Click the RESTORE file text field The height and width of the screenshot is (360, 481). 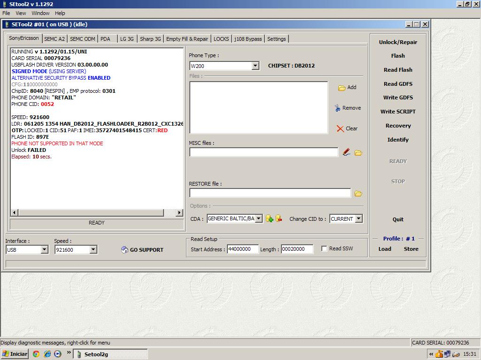tap(270, 193)
